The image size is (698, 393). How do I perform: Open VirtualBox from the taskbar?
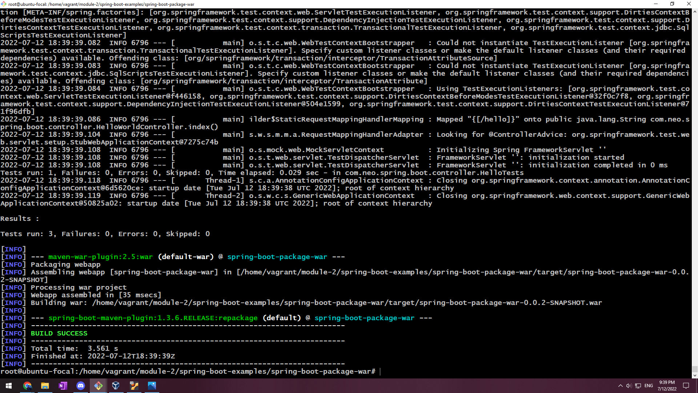coord(116,386)
